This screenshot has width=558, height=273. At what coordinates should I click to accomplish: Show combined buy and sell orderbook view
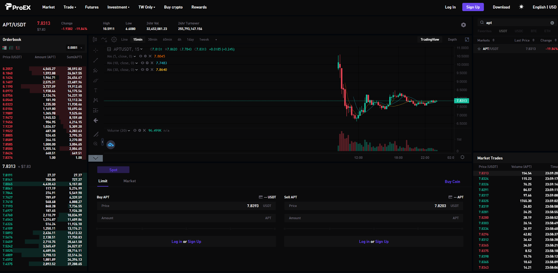point(5,48)
